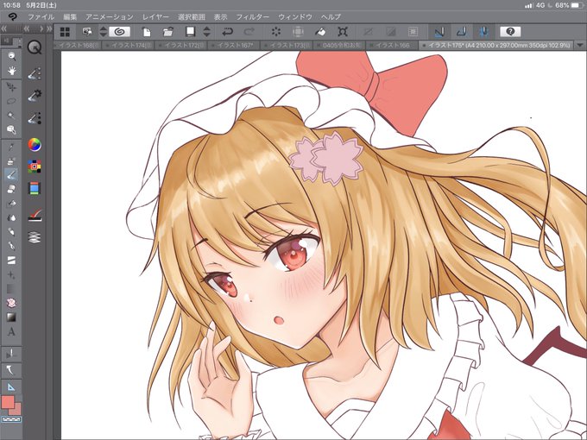Select the Hand move tool
This screenshot has width=587, height=440.
(x=11, y=71)
